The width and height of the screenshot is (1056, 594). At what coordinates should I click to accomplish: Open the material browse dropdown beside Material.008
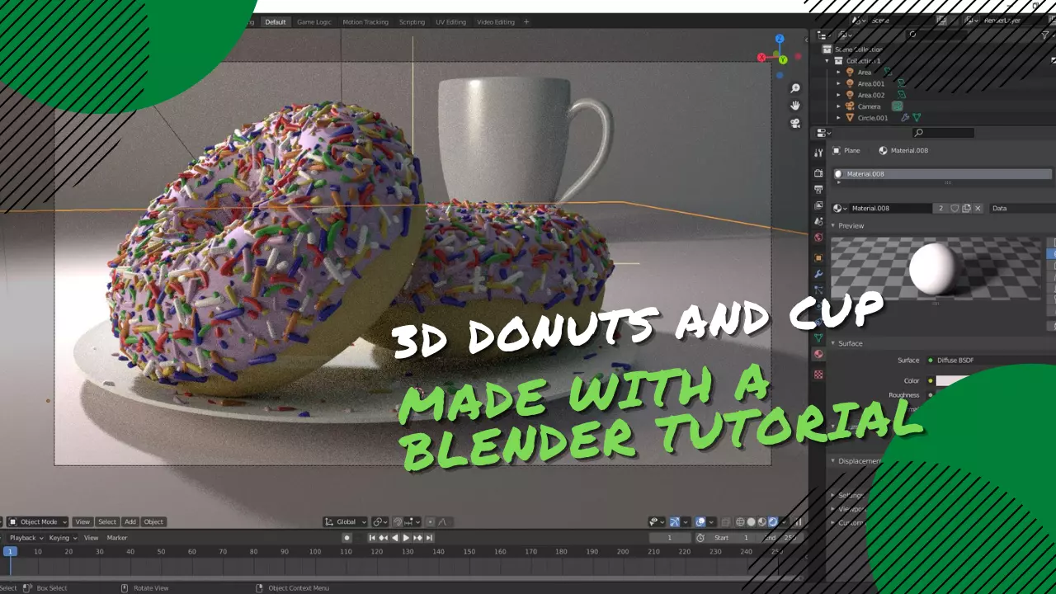pyautogui.click(x=840, y=208)
